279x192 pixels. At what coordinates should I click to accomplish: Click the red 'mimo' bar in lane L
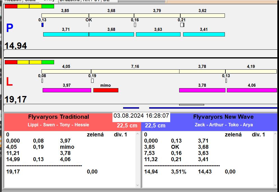(x=106, y=90)
